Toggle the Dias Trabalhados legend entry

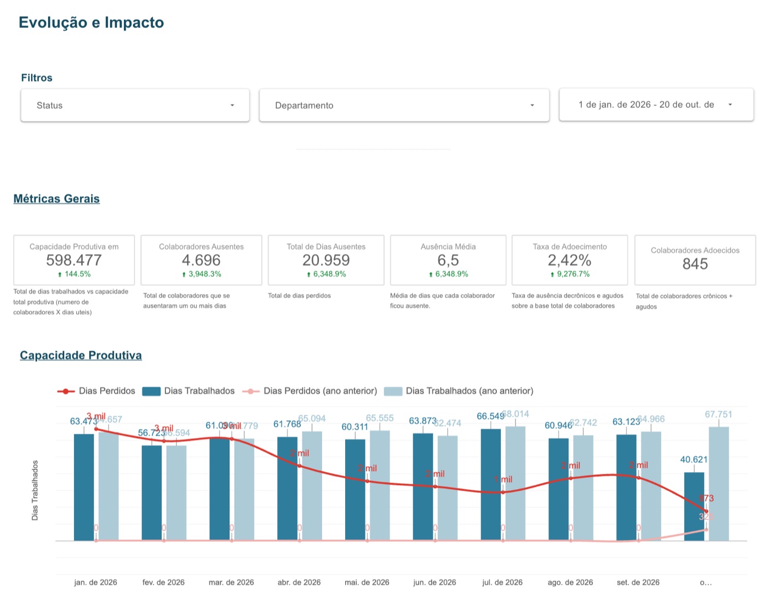[x=188, y=391]
